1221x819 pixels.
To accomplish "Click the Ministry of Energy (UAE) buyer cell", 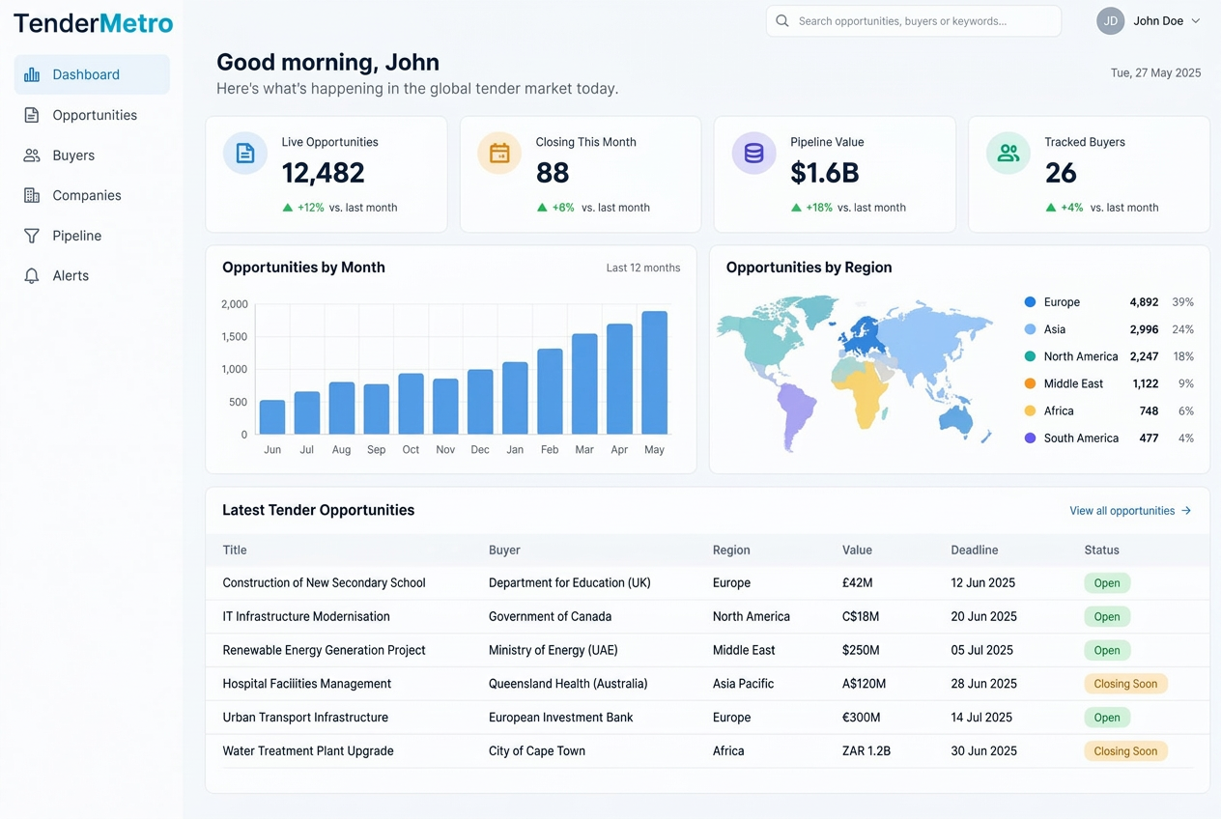I will [554, 650].
